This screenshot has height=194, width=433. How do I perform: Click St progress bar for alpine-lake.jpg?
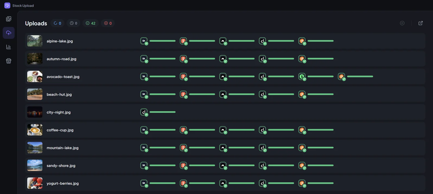point(163,41)
